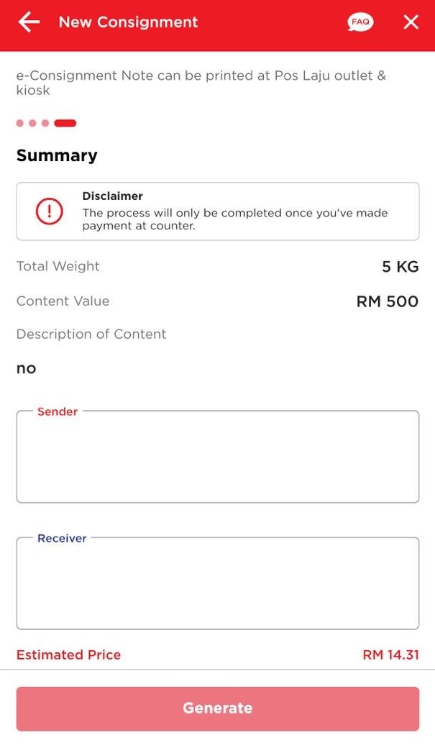Select the third step progress dot
Image resolution: width=435 pixels, height=748 pixels.
coord(45,123)
